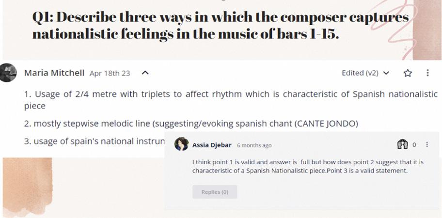Click Maria Mitchell's profile avatar
Image resolution: width=442 pixels, height=218 pixels.
[x=8, y=73]
